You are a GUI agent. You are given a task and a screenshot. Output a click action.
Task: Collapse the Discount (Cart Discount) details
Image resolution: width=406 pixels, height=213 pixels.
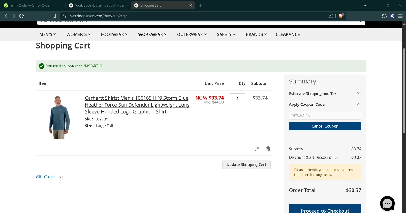336,157
